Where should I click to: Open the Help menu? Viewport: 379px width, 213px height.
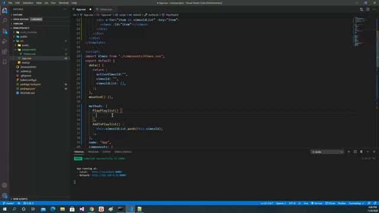pyautogui.click(x=74, y=3)
